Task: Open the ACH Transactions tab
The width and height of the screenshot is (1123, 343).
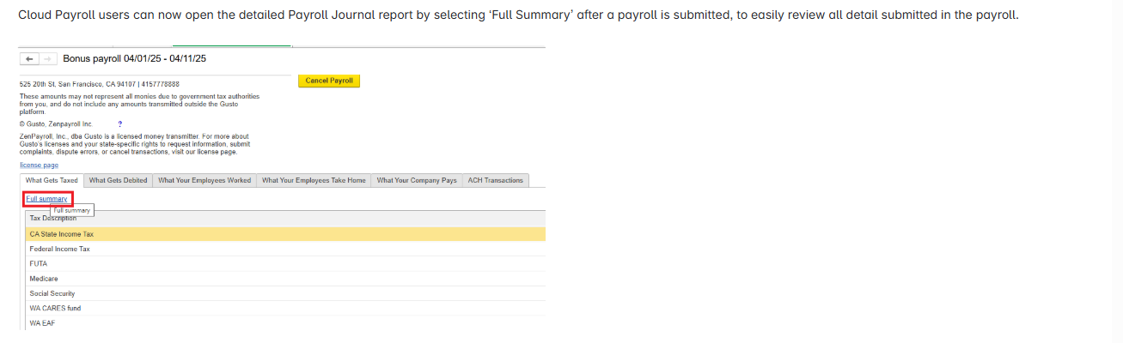Action: (x=495, y=180)
